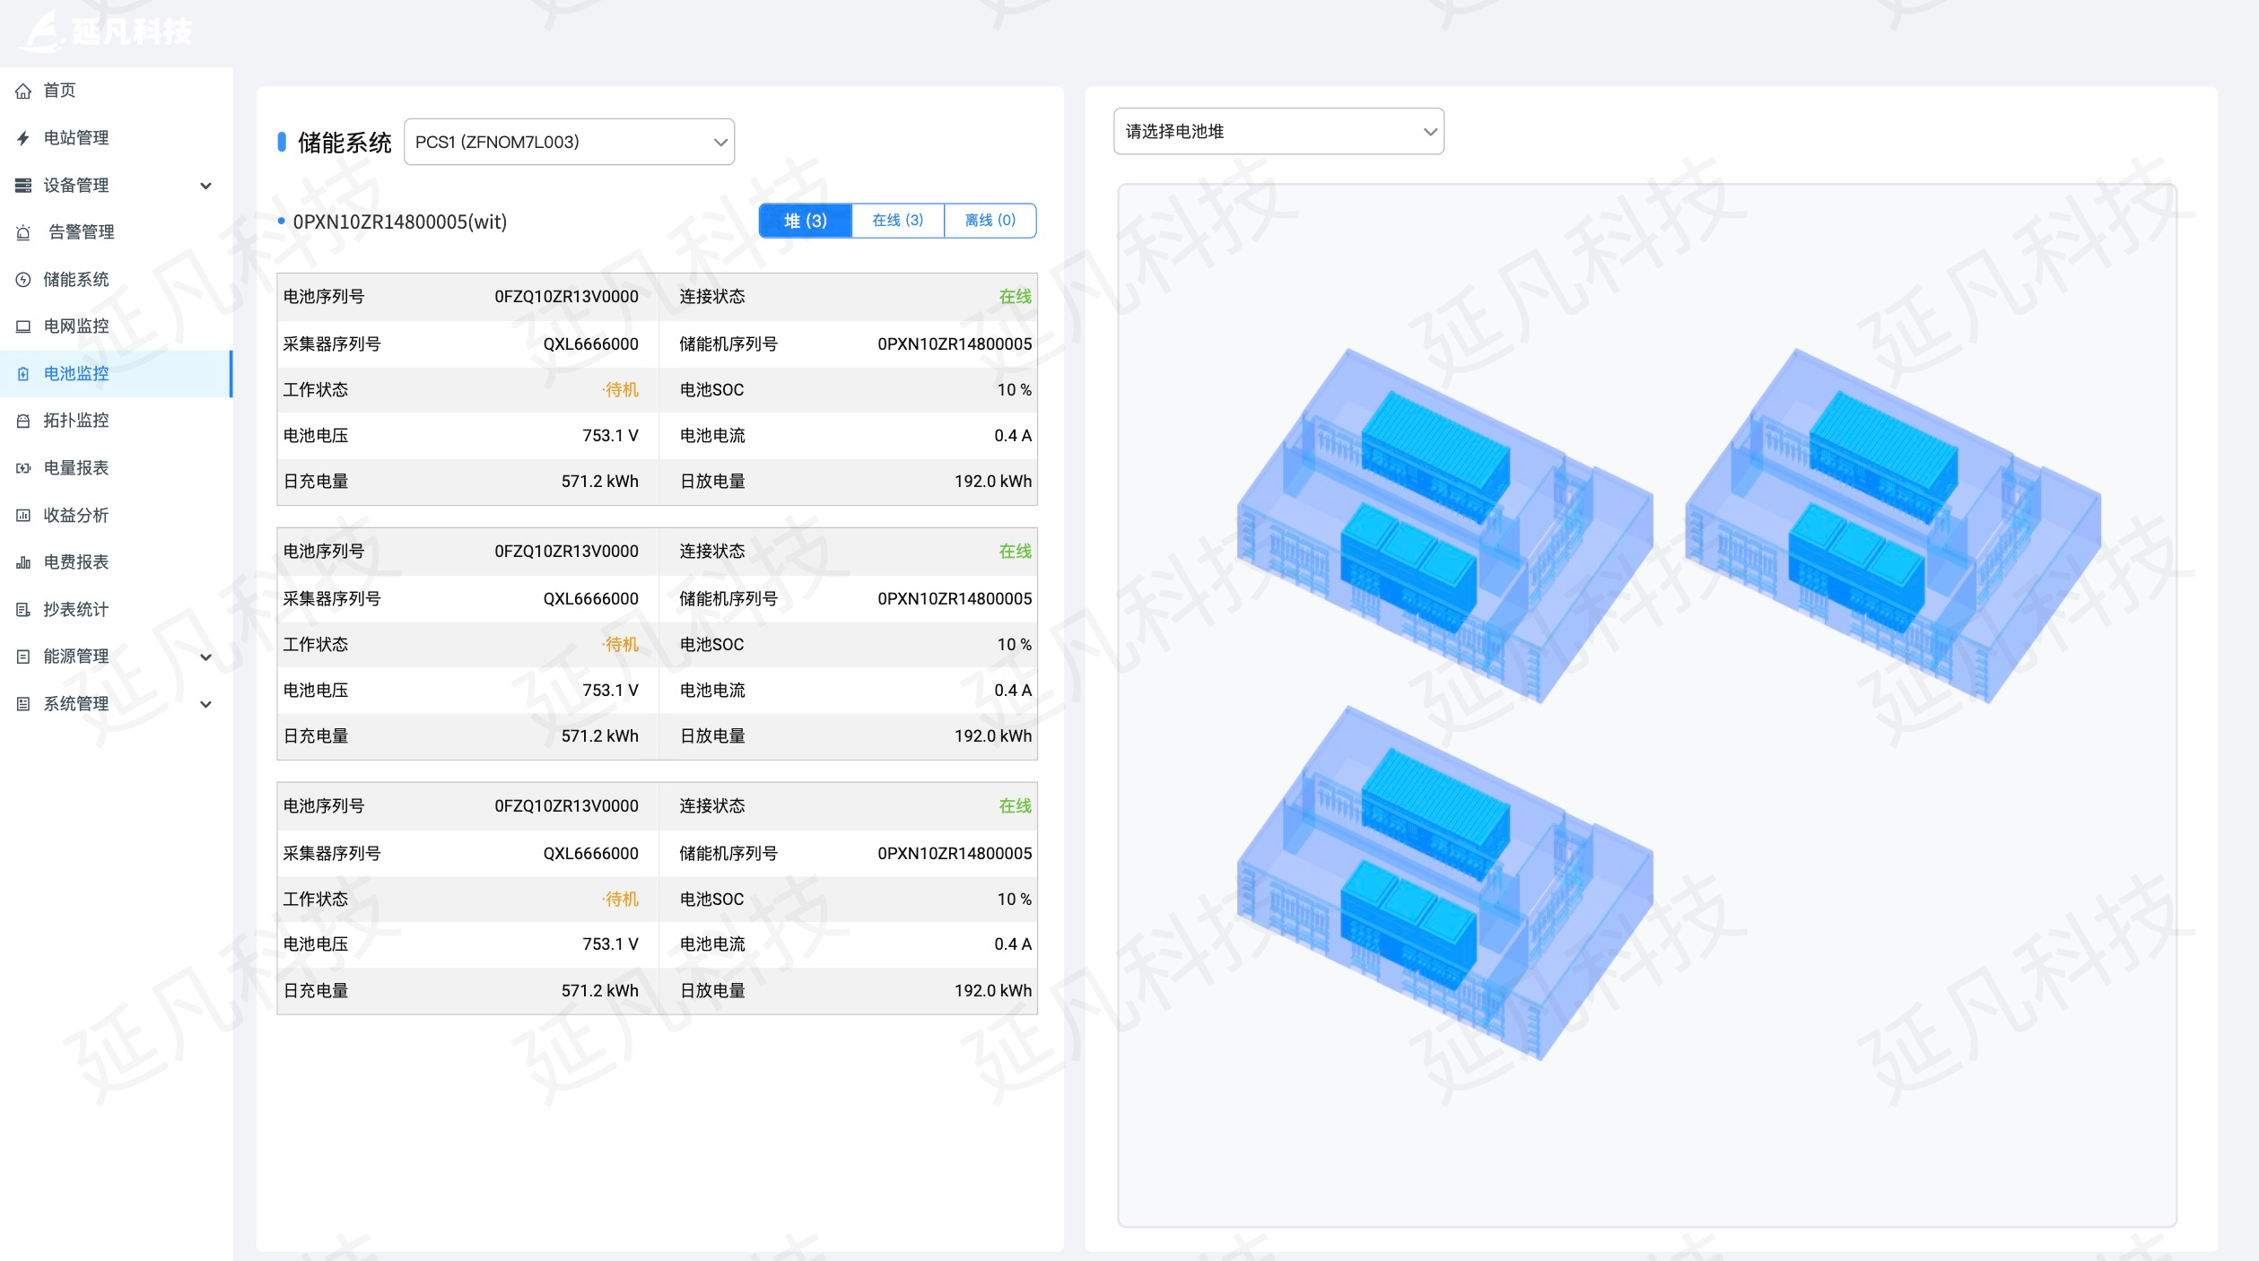Image resolution: width=2259 pixels, height=1261 pixels.
Task: Open the PCS1 (ZFNOM7L003) dropdown
Action: (x=569, y=142)
